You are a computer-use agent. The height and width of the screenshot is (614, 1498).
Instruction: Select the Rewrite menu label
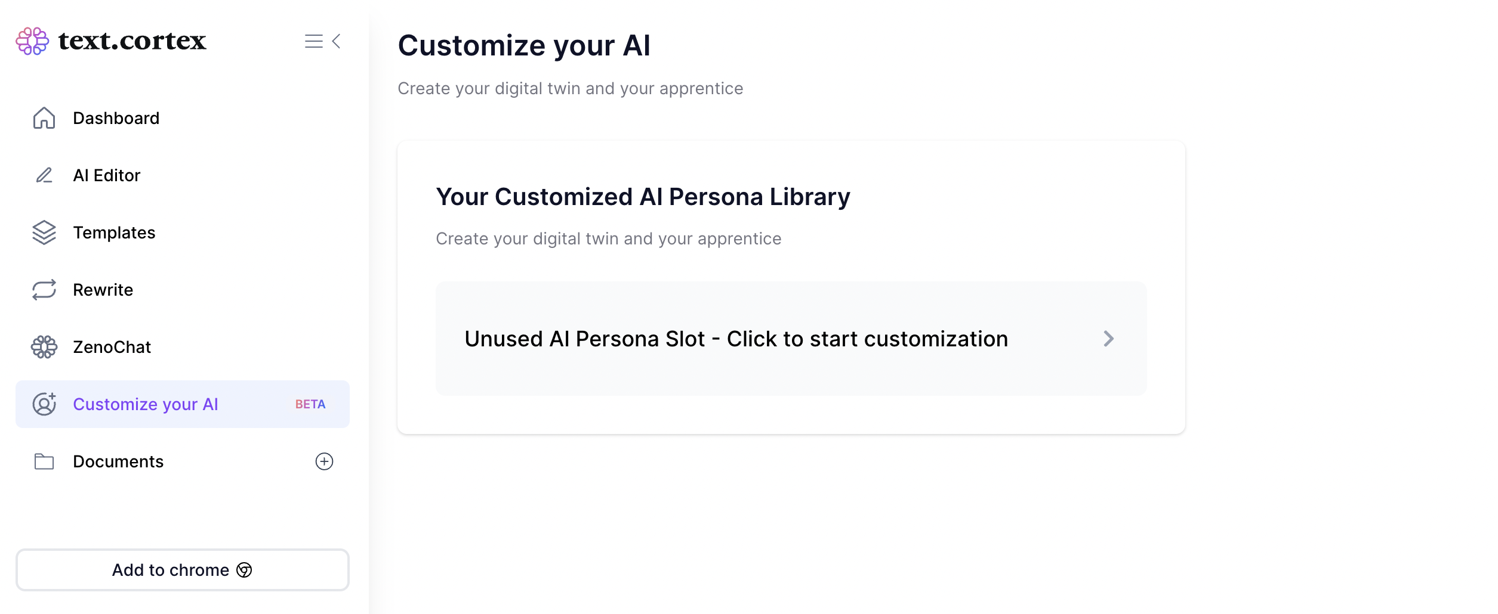point(103,290)
